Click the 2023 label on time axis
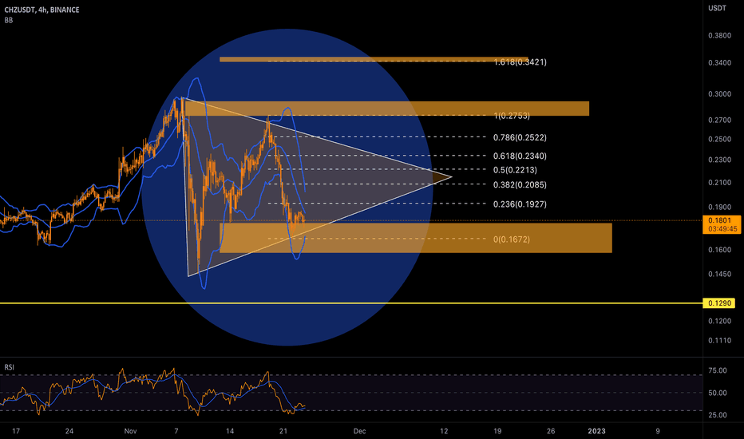Image resolution: width=744 pixels, height=439 pixels. pos(596,431)
